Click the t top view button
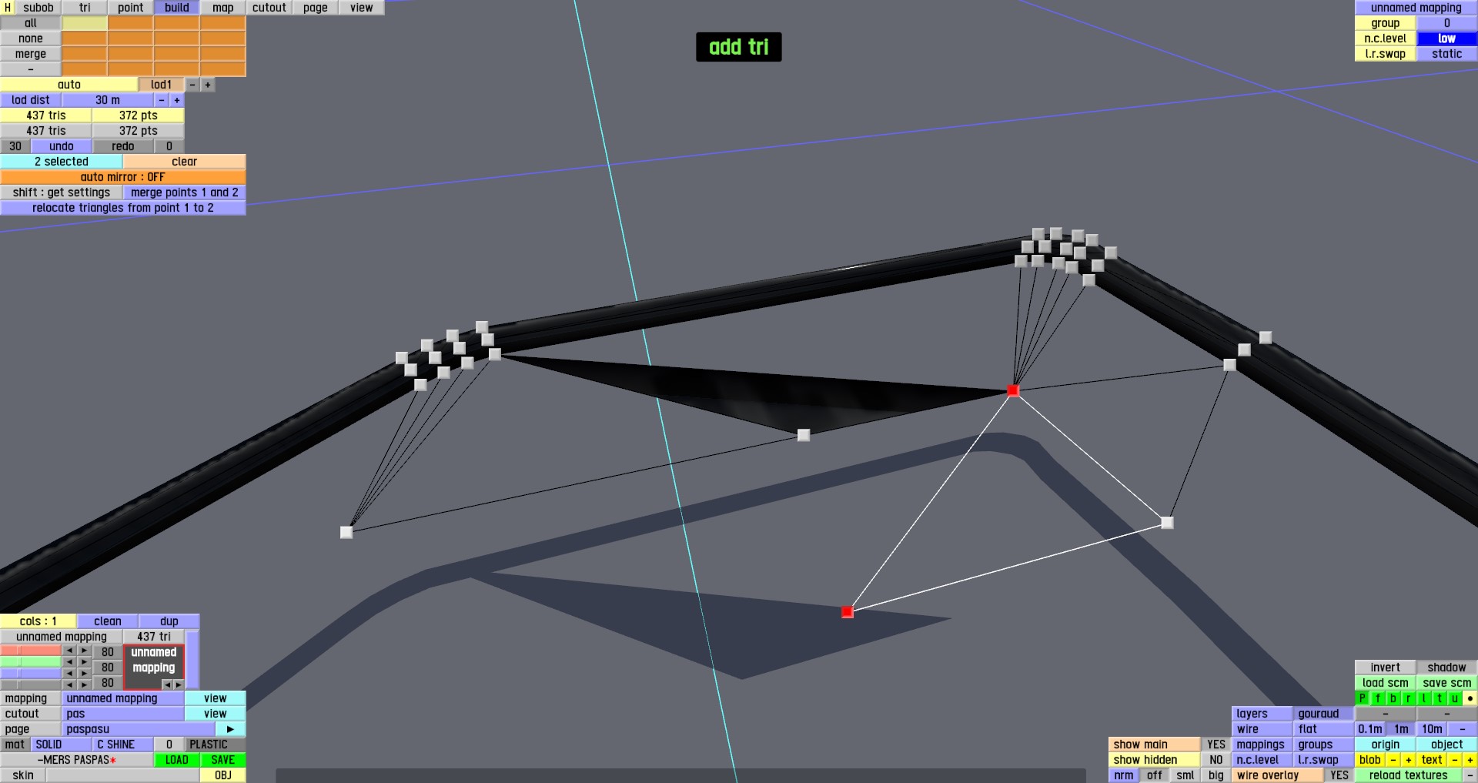 pos(1439,698)
